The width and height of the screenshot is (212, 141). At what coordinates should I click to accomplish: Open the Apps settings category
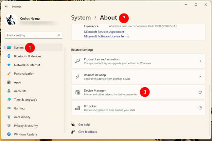coord(33,82)
